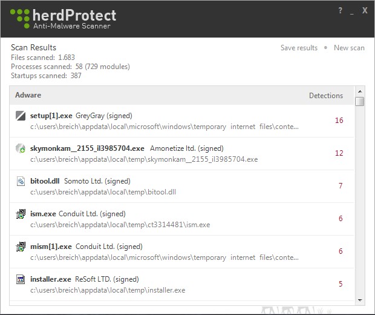Viewport: 375px width, 315px height.
Task: Select the Adware category header
Action: (28, 95)
